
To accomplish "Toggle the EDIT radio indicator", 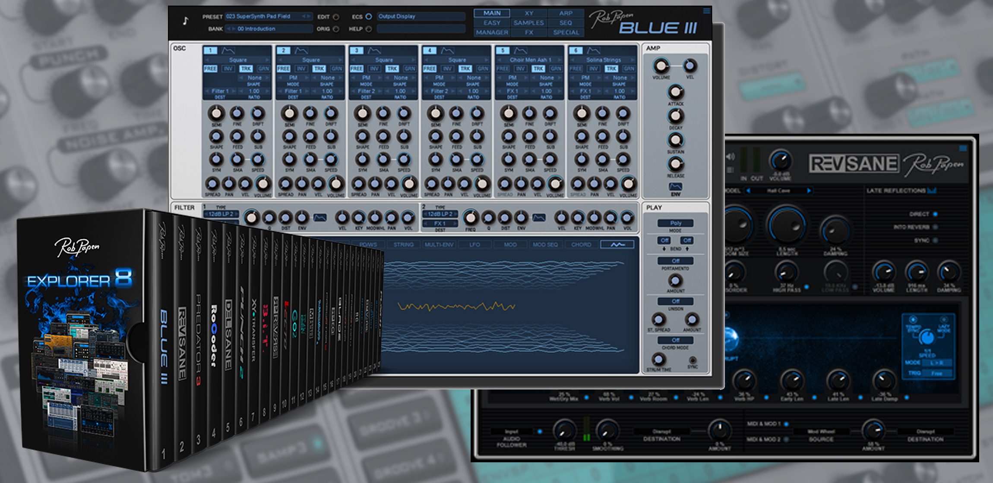I will (336, 17).
